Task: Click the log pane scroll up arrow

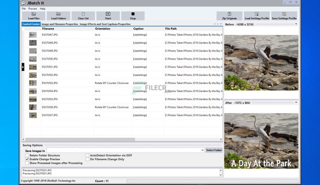Action: (x=220, y=170)
